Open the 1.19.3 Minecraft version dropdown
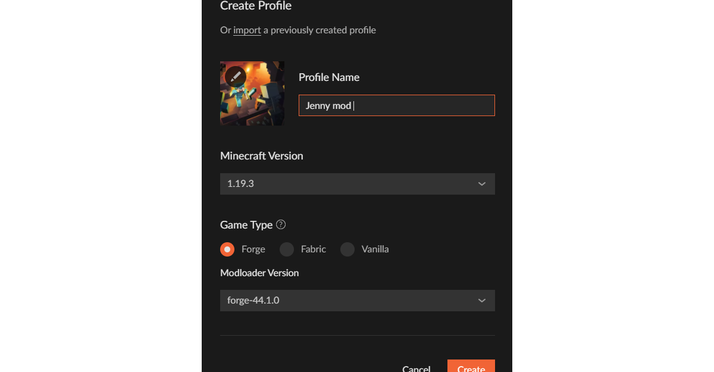Image resolution: width=714 pixels, height=372 pixels. coord(357,184)
